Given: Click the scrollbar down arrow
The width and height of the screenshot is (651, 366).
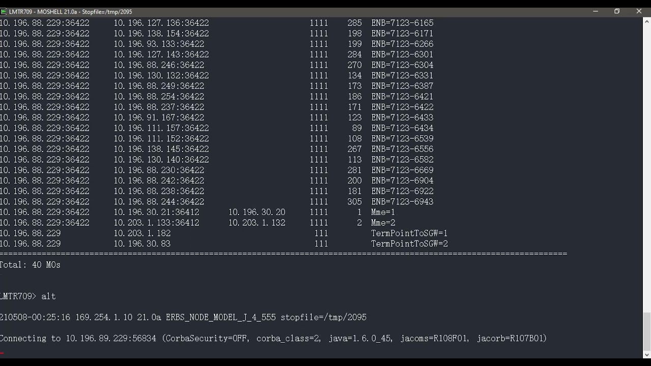Looking at the screenshot, I should coord(647,355).
